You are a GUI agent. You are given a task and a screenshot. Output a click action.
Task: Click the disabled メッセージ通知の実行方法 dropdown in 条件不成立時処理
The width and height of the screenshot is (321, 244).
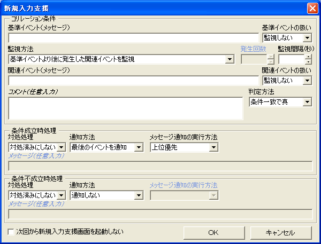184,195
